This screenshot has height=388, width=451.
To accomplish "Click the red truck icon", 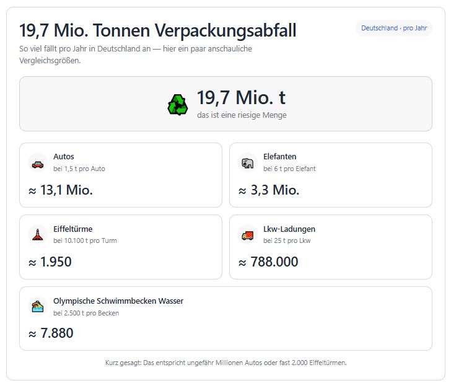I will pyautogui.click(x=248, y=235).
